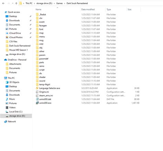Screen dimensions: 163x151
Task: Select unins000.exe uninstaller icon
Action: 37,103
